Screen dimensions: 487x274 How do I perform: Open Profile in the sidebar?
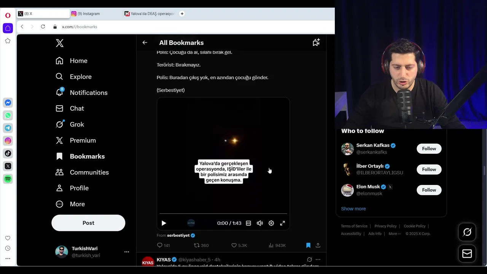(72, 188)
